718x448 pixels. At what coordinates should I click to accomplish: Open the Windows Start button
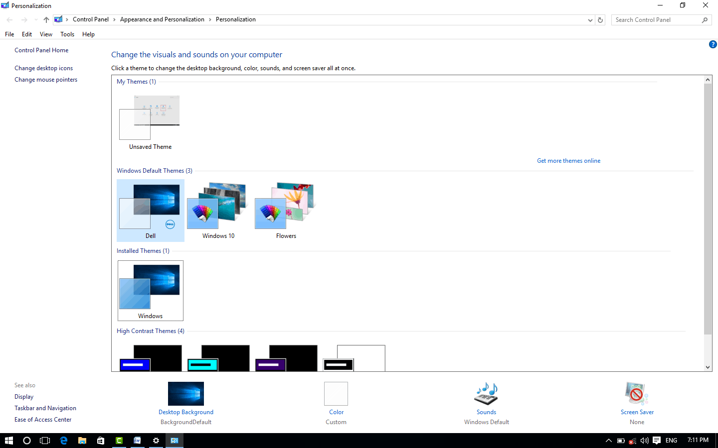pyautogui.click(x=9, y=441)
